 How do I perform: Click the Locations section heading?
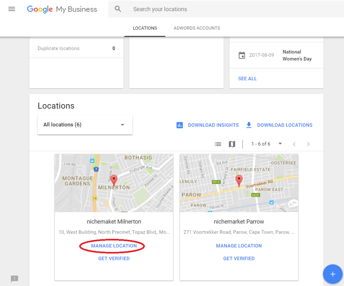tap(56, 106)
